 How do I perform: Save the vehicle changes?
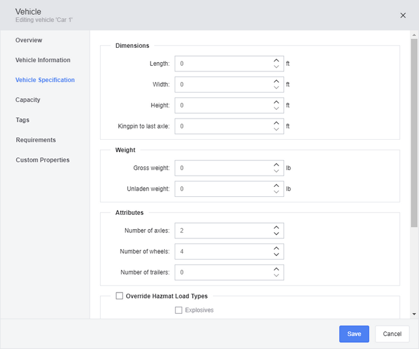pos(354,333)
